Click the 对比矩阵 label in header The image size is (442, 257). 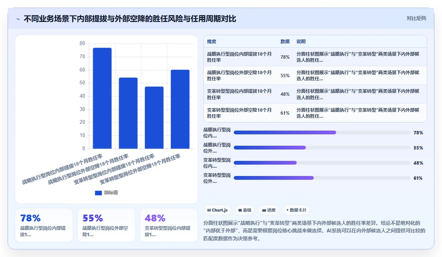pyautogui.click(x=416, y=18)
